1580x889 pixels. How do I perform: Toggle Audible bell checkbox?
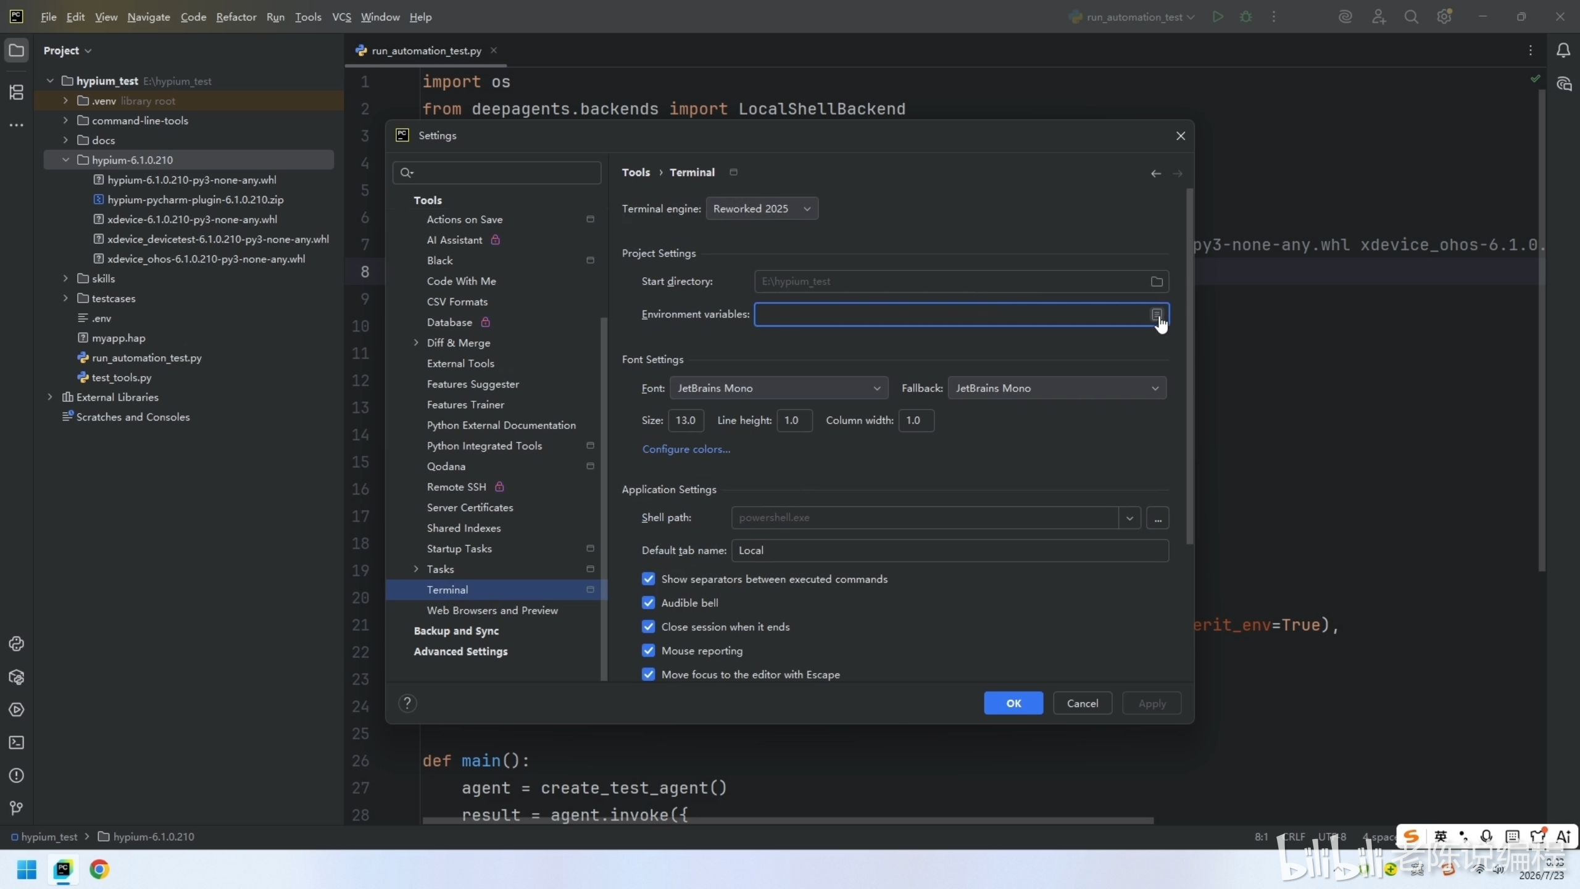click(648, 603)
